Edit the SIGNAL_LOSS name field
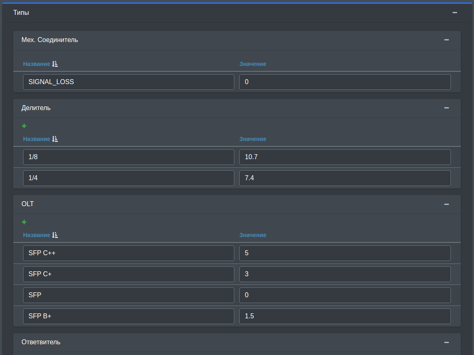The width and height of the screenshot is (474, 355). (128, 82)
